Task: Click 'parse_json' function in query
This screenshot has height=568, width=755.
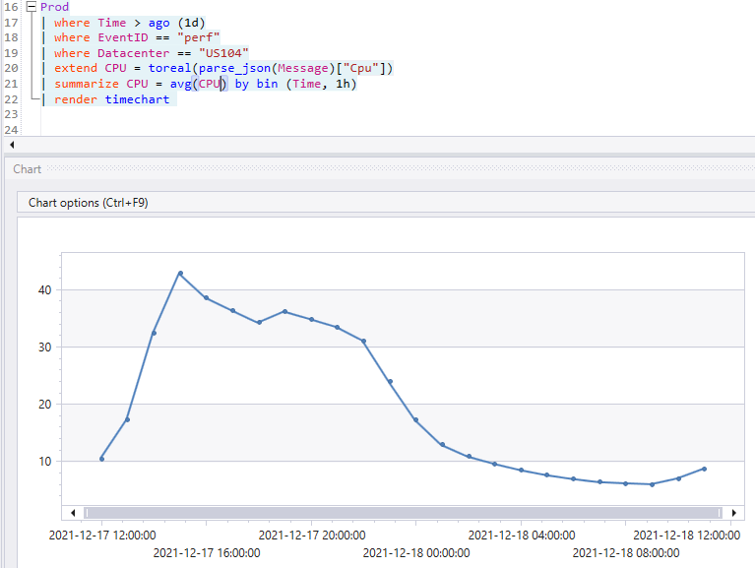Action: [x=234, y=68]
